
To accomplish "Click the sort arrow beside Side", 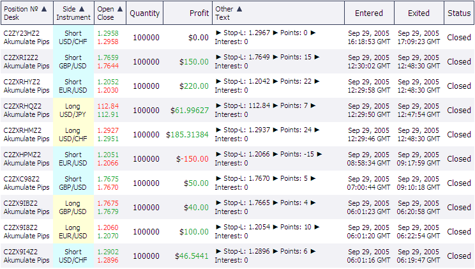I will pos(82,9).
